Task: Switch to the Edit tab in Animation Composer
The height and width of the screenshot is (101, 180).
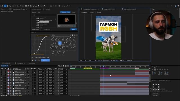Action: [39, 12]
